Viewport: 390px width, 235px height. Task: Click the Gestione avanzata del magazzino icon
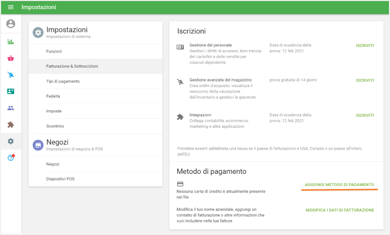180,82
